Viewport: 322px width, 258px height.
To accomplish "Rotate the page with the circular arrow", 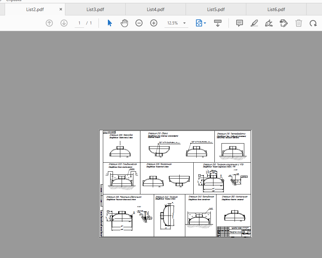I will (313, 23).
